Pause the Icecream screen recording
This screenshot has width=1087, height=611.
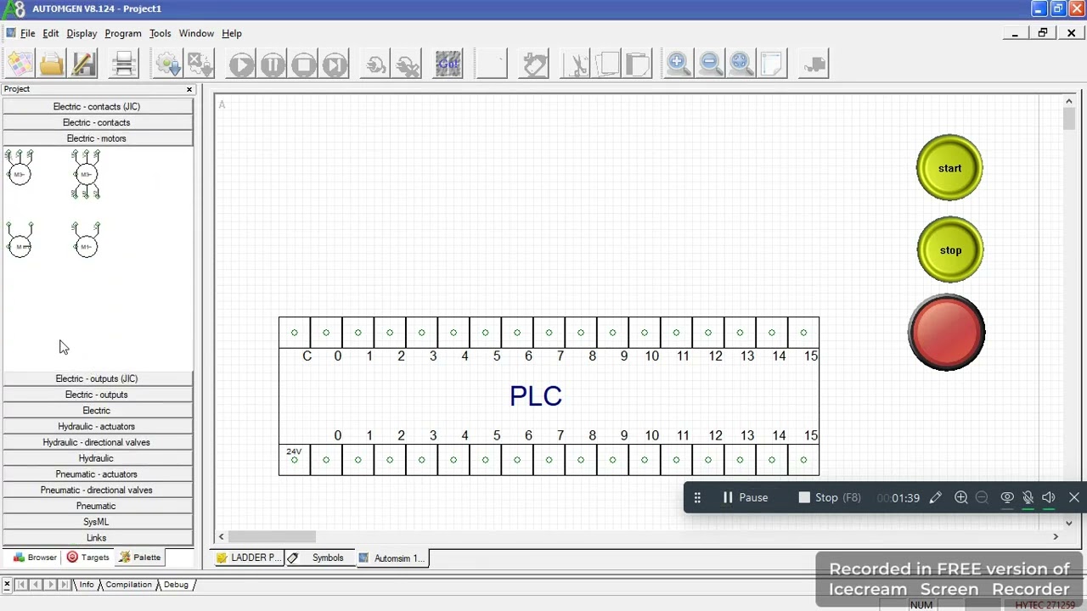pos(745,497)
